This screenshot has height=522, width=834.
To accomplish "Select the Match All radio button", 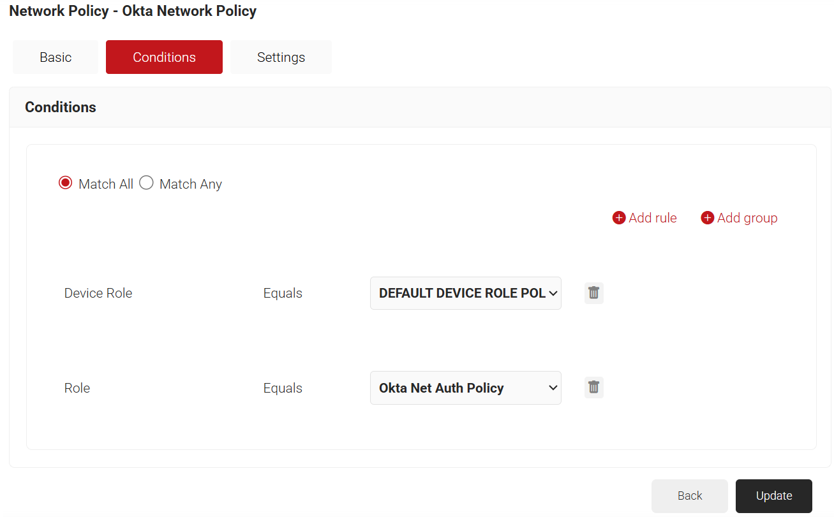I will pos(65,184).
